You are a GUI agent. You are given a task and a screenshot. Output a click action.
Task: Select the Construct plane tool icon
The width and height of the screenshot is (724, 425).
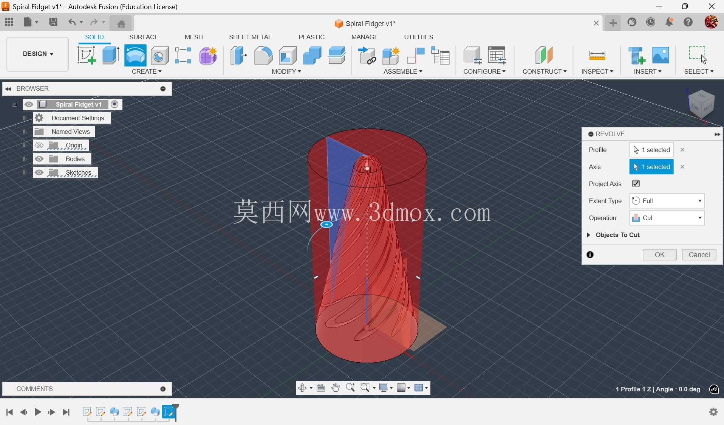[544, 56]
